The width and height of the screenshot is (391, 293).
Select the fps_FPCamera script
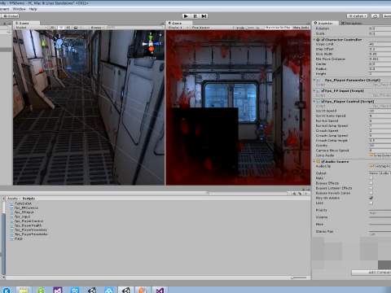[x=24, y=208]
